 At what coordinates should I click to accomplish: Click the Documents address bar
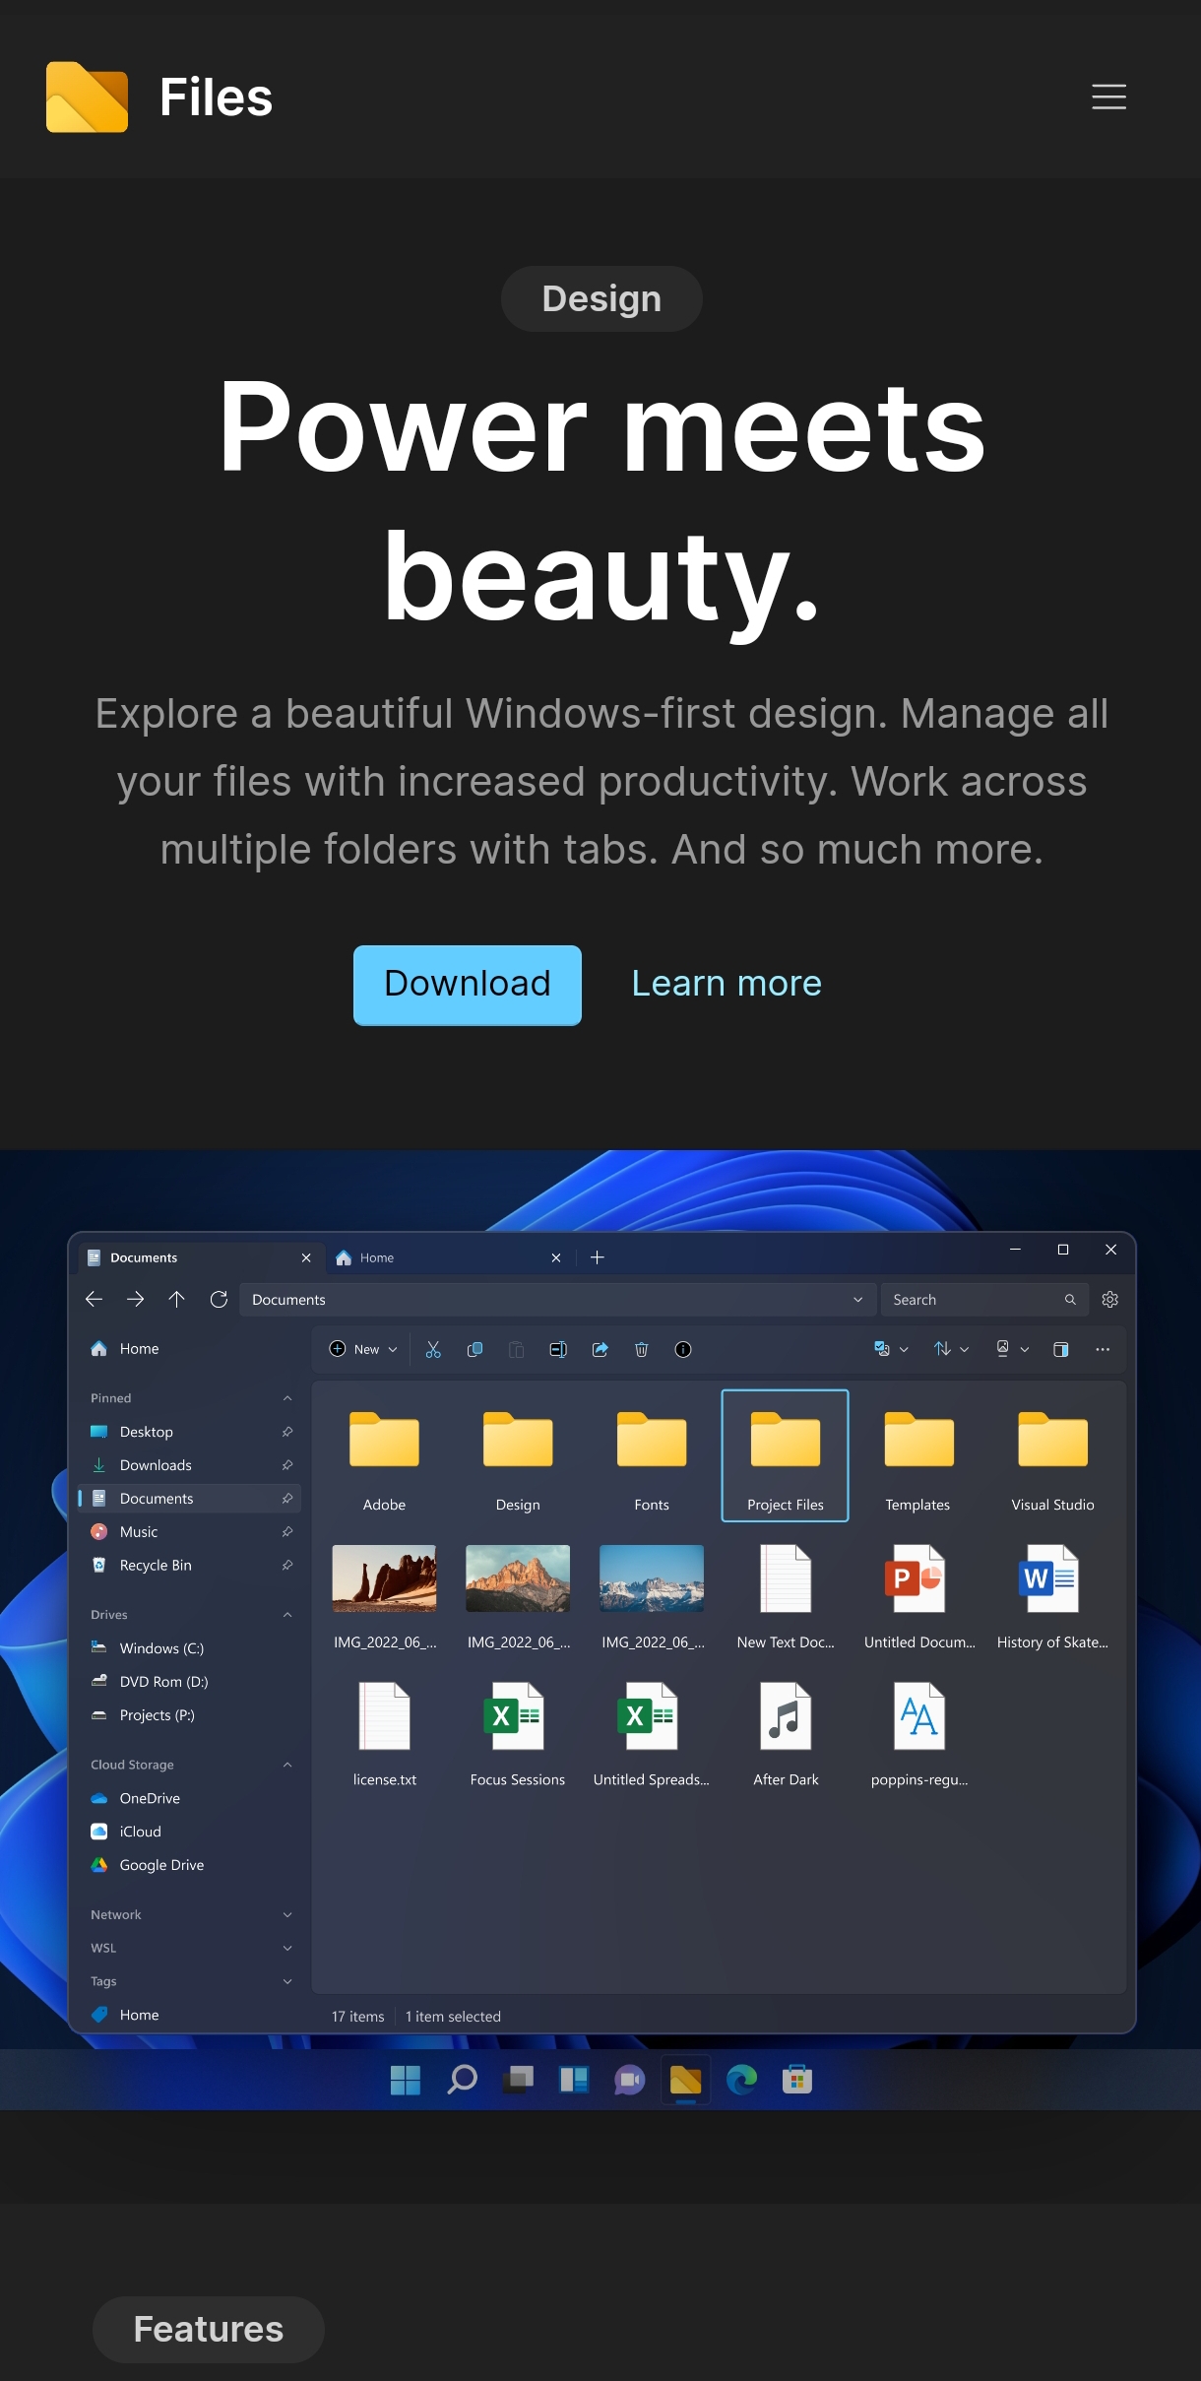[557, 1300]
